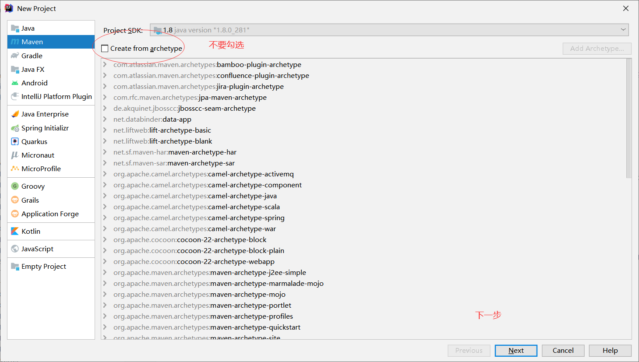639x362 pixels.
Task: Select cocoon-22-archetype-block entry
Action: 190,239
